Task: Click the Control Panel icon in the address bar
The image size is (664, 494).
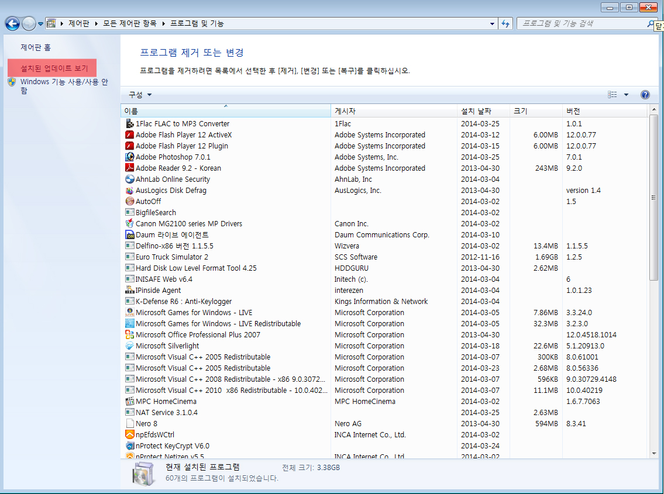Action: pyautogui.click(x=51, y=23)
